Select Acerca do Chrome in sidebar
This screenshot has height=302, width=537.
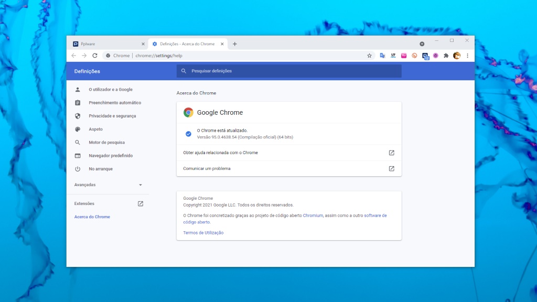click(x=92, y=217)
